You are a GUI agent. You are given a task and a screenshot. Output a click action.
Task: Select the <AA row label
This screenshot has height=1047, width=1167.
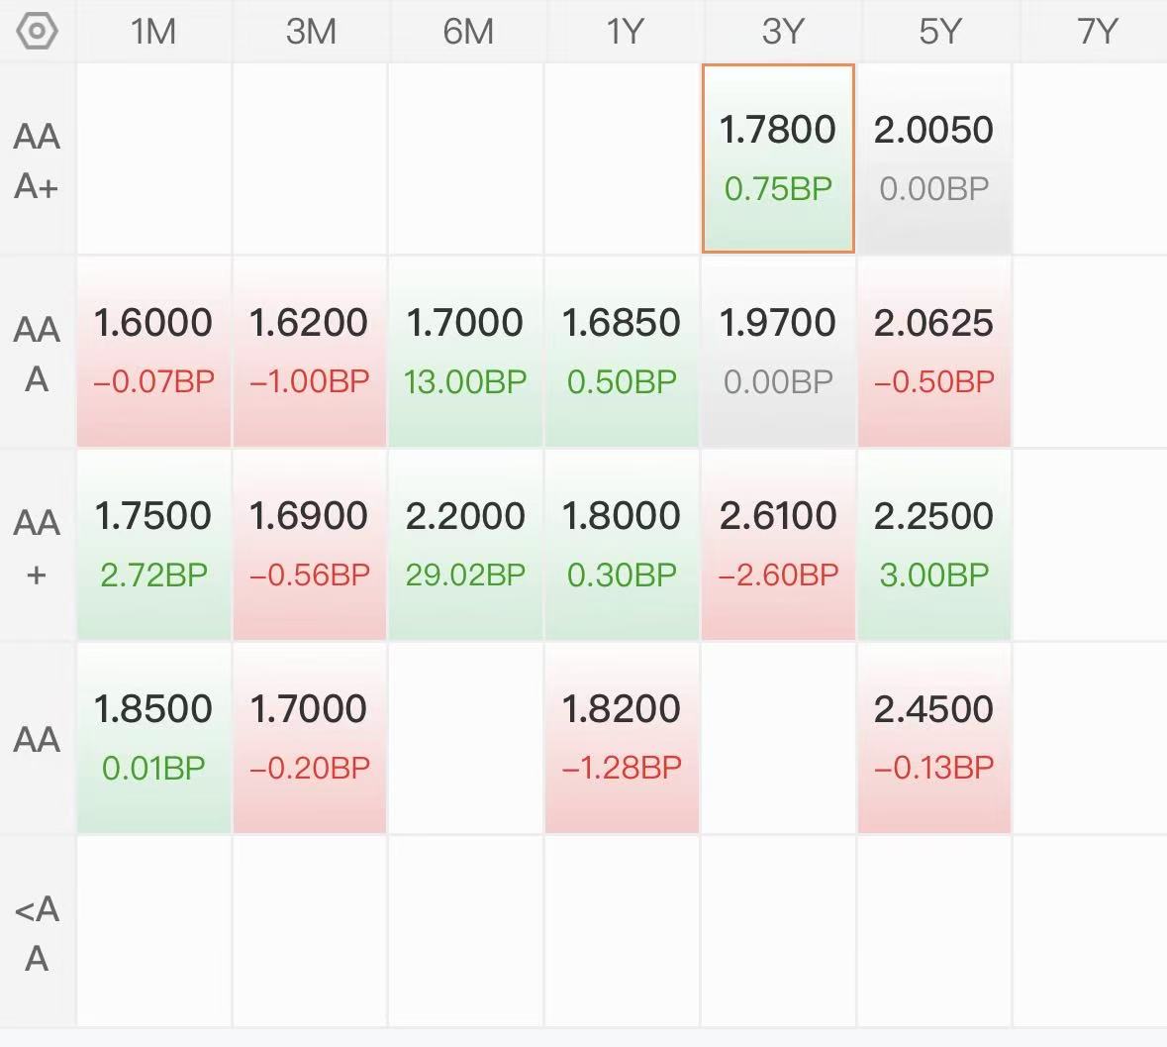(37, 932)
